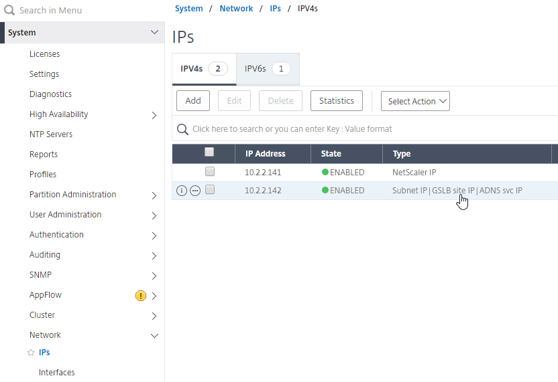Click green status dot for 10.2.2.142
The width and height of the screenshot is (558, 382).
(x=325, y=190)
